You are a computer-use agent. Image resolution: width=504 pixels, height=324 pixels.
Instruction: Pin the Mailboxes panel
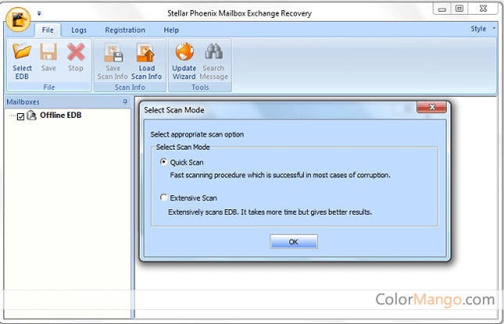click(125, 101)
